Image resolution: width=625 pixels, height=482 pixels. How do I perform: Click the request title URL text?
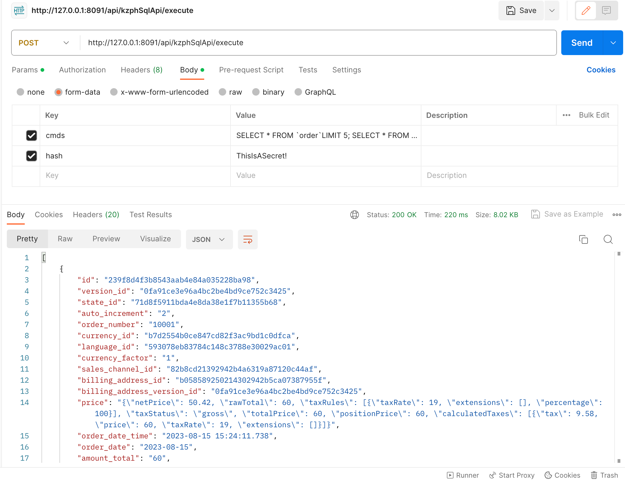[112, 11]
